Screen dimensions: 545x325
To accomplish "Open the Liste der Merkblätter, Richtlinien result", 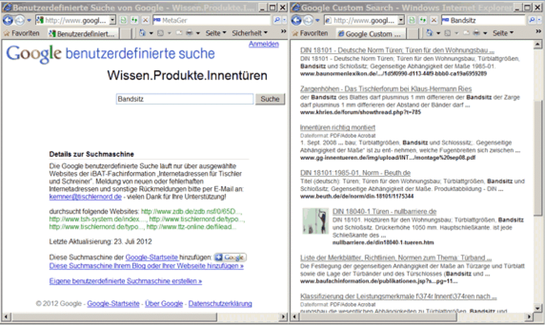I will point(396,258).
